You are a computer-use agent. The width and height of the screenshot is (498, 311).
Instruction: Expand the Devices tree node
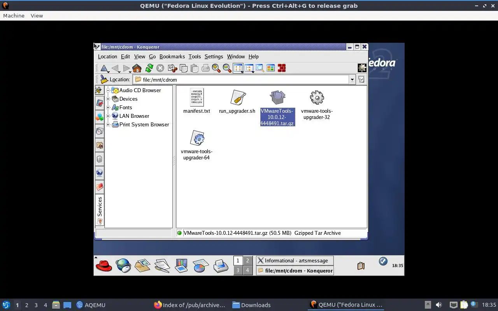[109, 99]
